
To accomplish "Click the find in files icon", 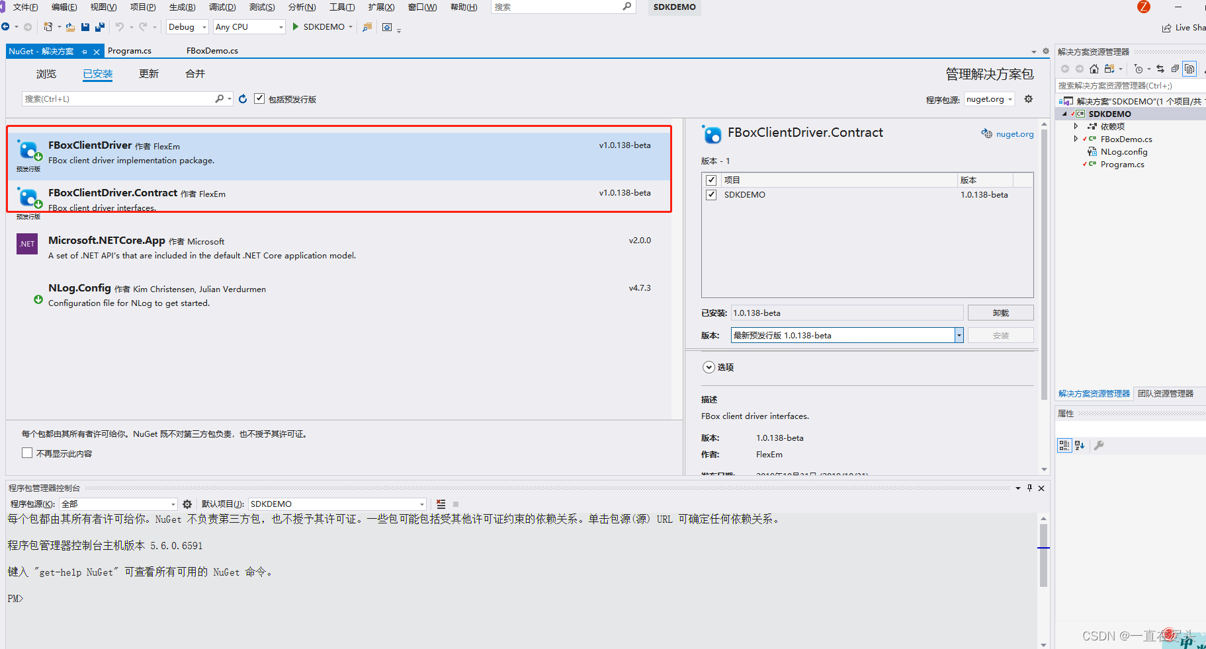I will [367, 27].
